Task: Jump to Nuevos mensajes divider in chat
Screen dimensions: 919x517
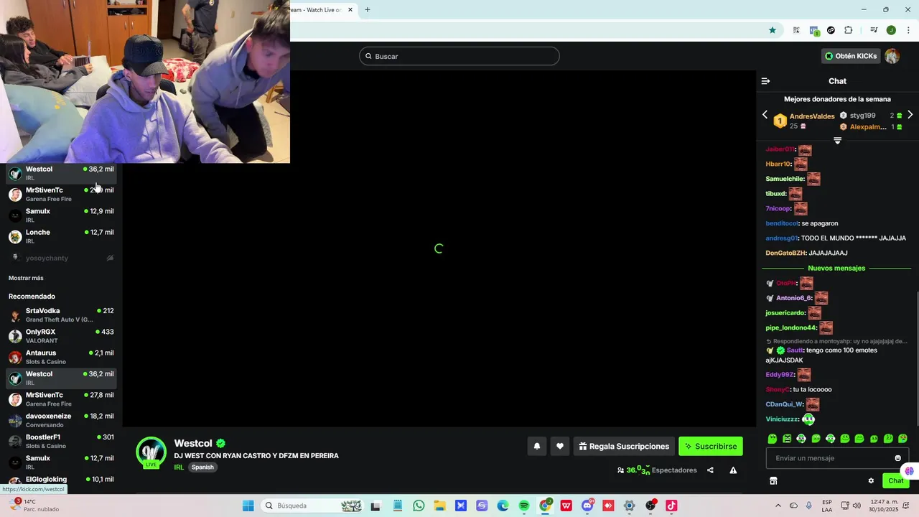Action: [836, 268]
